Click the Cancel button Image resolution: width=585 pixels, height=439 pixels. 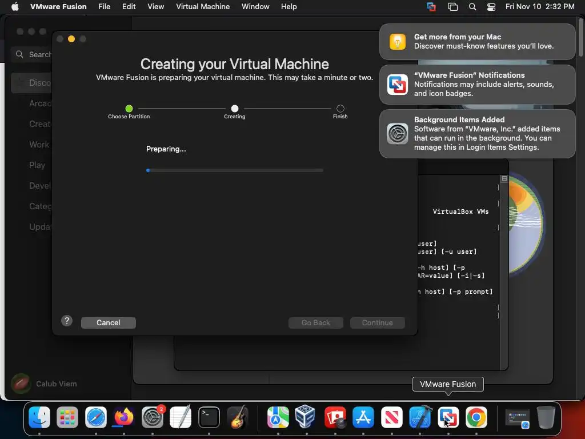[x=108, y=322]
